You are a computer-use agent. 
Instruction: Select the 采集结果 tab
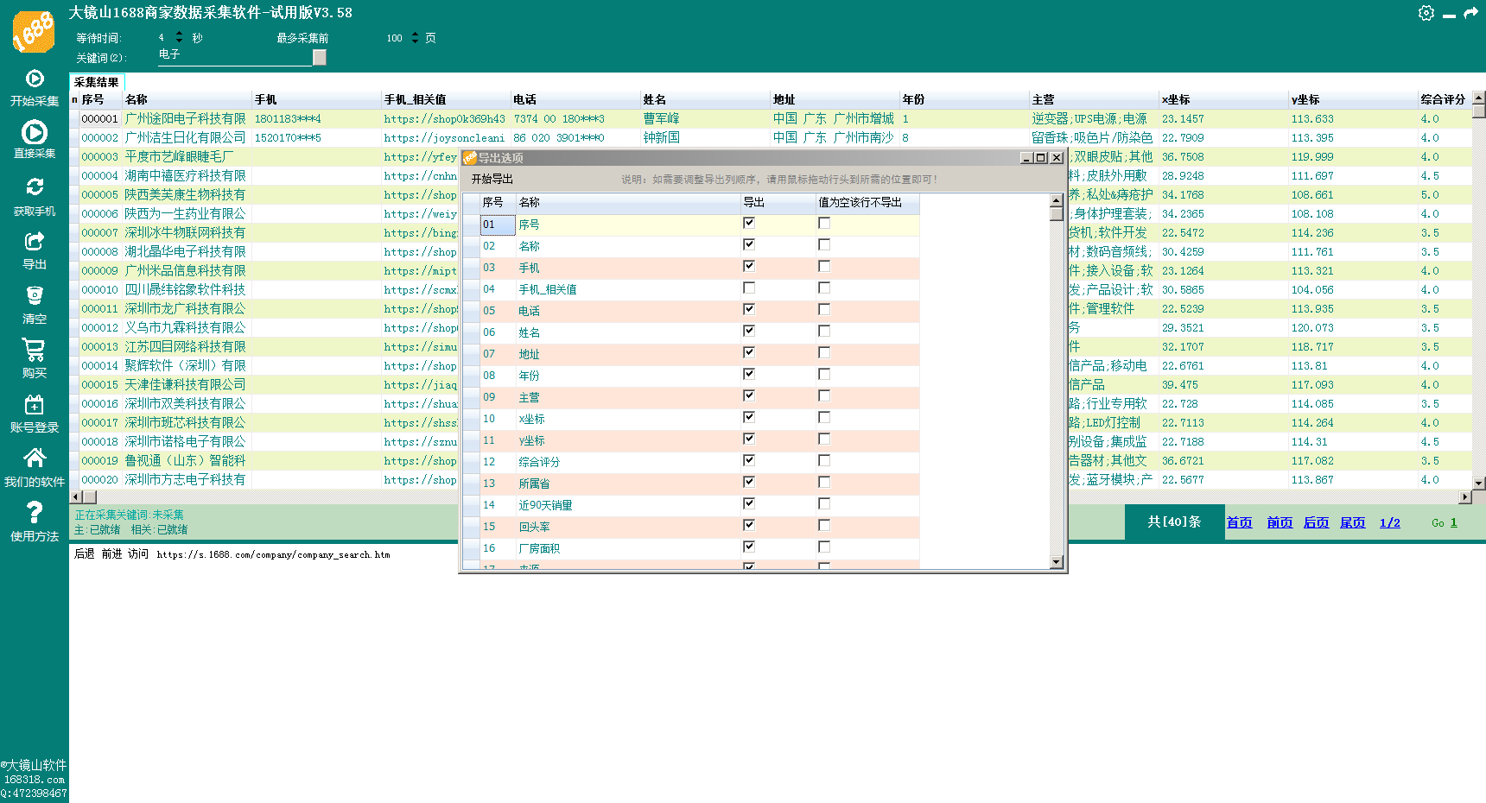click(97, 82)
